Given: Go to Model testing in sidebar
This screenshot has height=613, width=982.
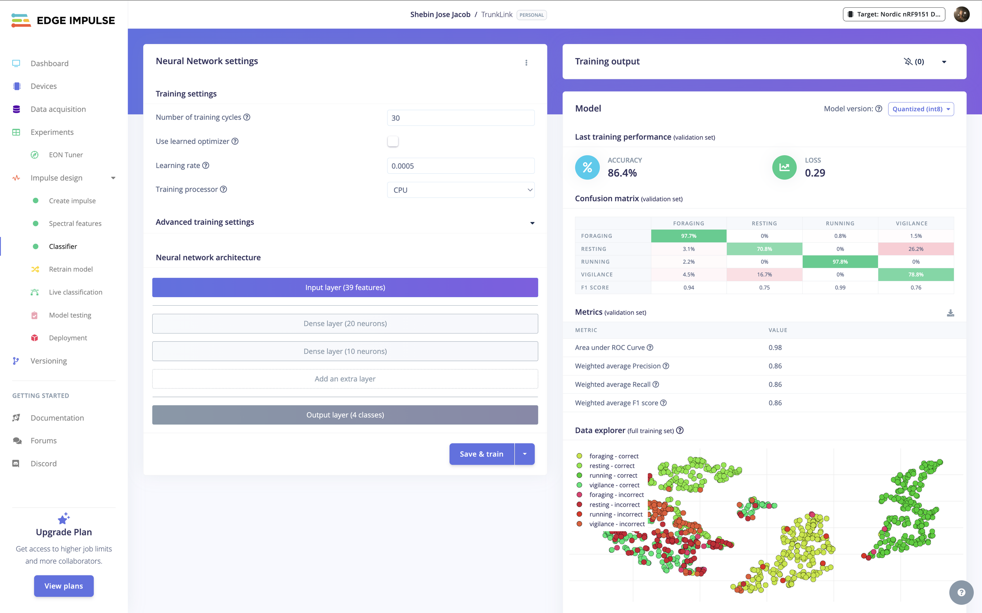Looking at the screenshot, I should point(70,315).
